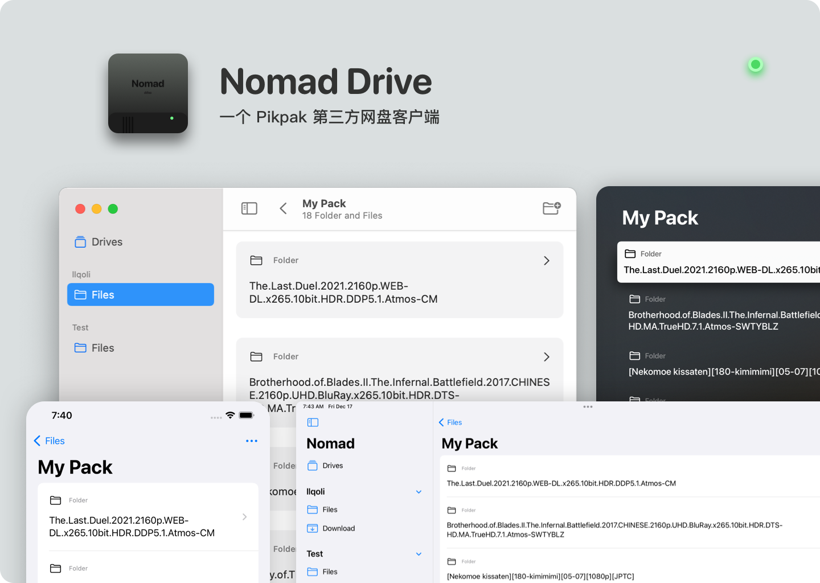The image size is (820, 583).
Task: Click the chevron on Mac window's Brotherhood.of.Blades card
Action: click(547, 356)
